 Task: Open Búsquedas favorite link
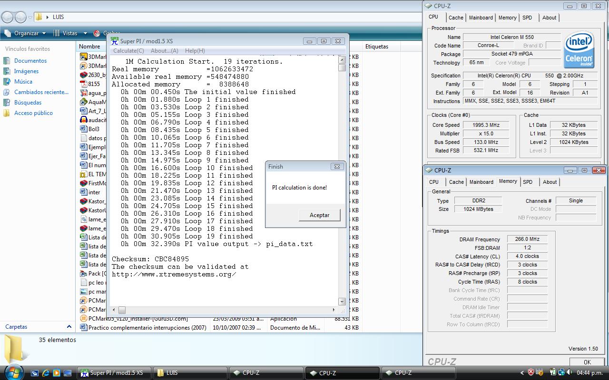(28, 103)
